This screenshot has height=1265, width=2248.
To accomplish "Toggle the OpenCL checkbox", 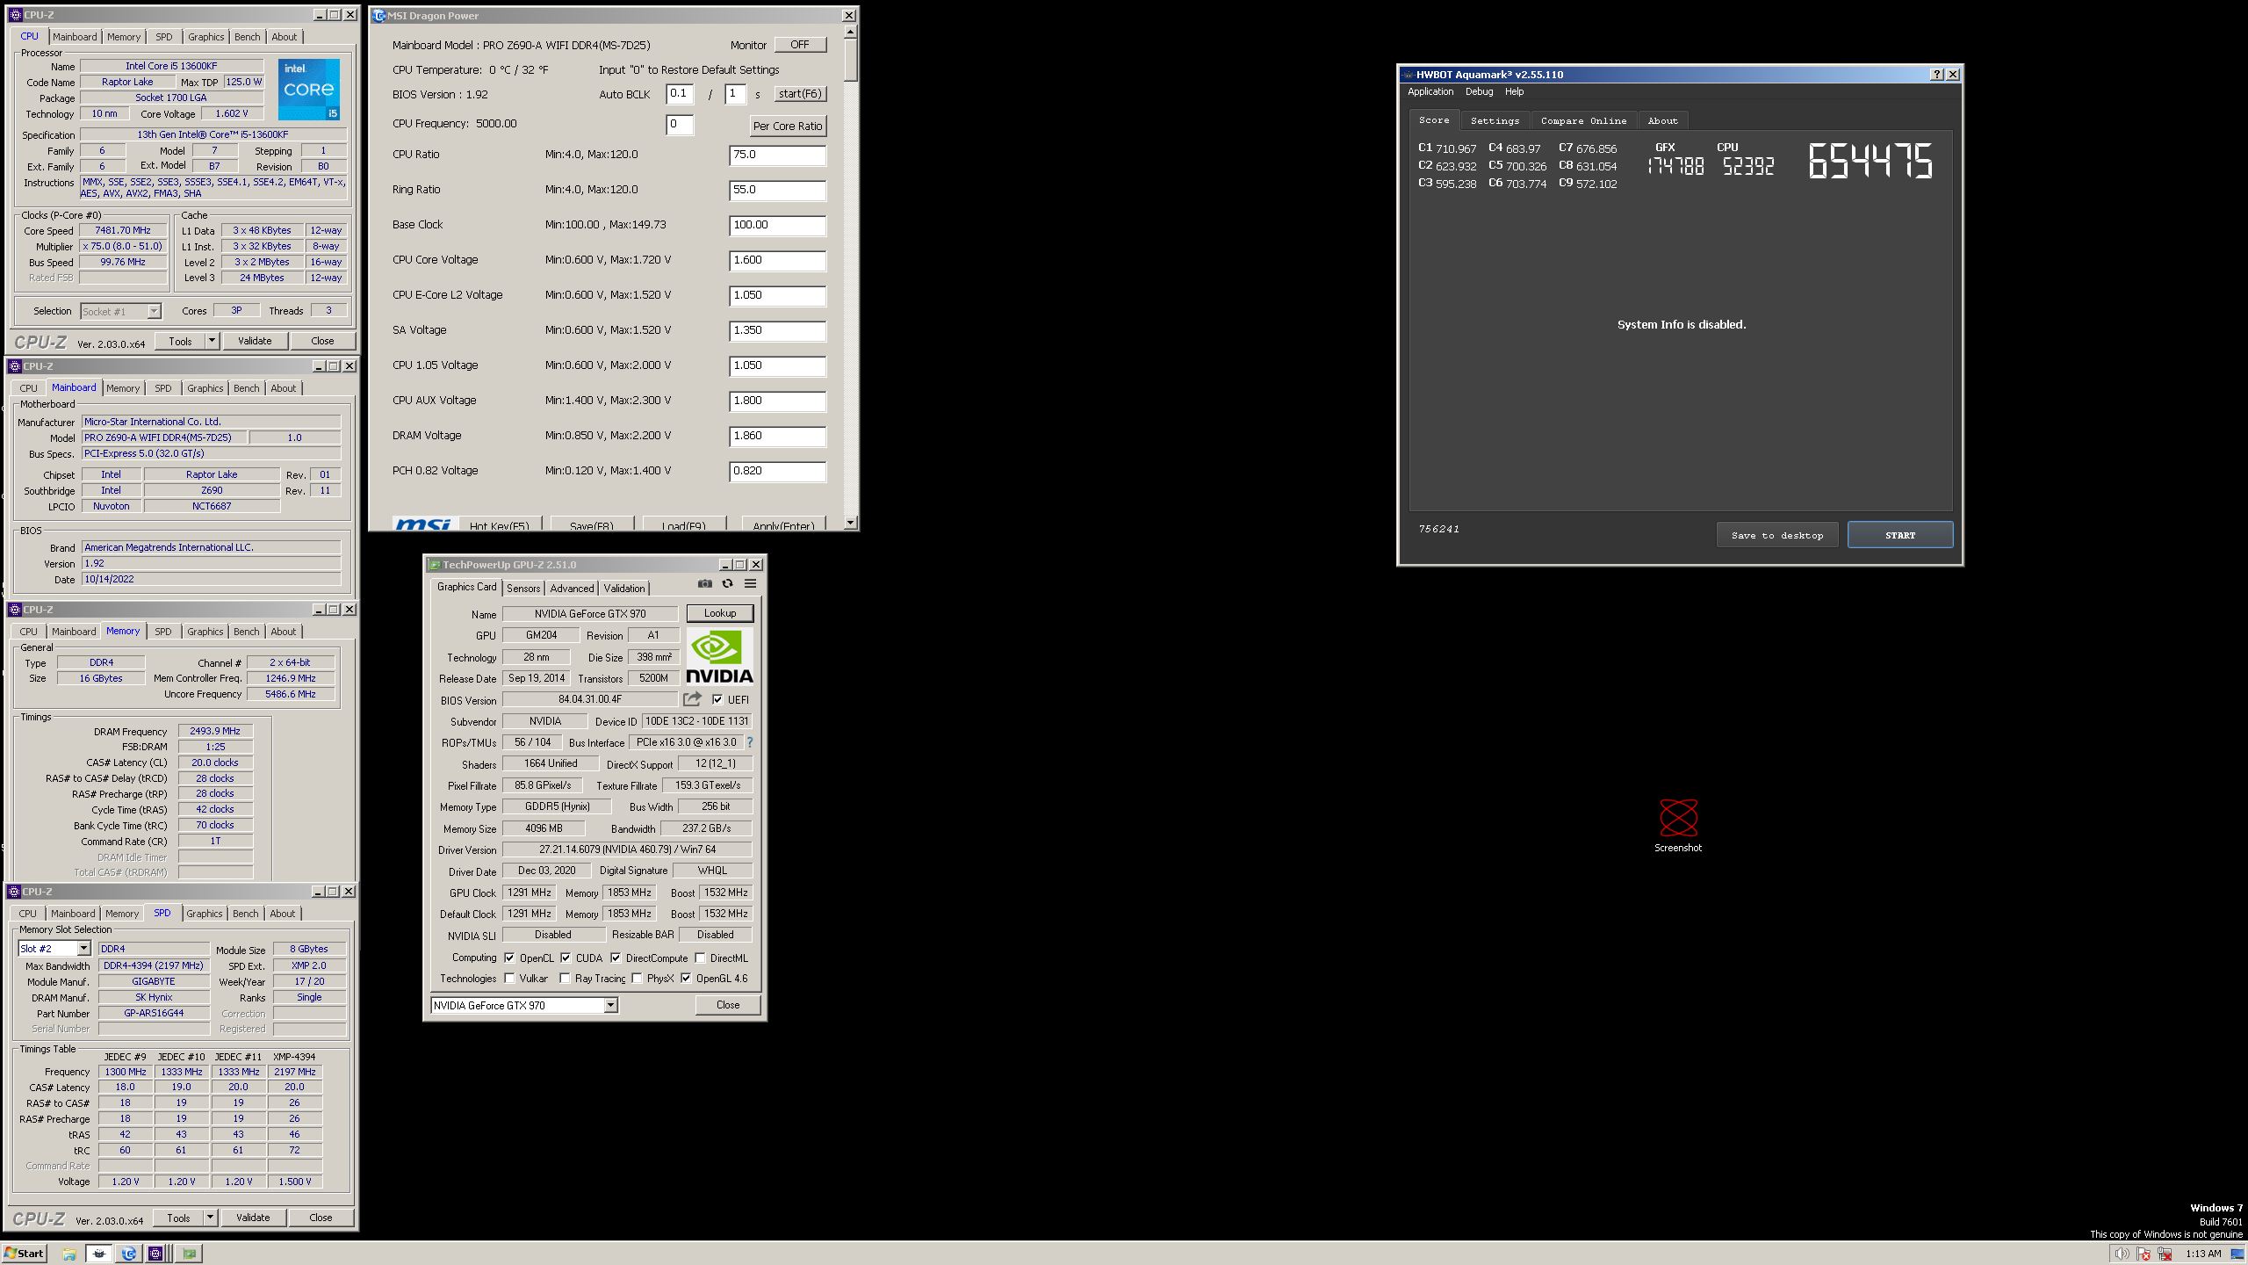I will [509, 958].
